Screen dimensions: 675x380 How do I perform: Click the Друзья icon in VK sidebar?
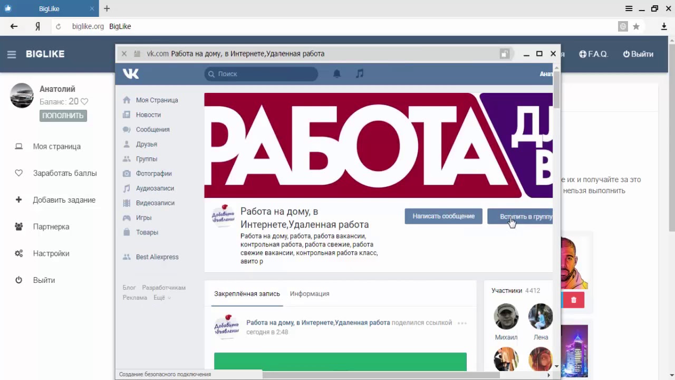127,144
